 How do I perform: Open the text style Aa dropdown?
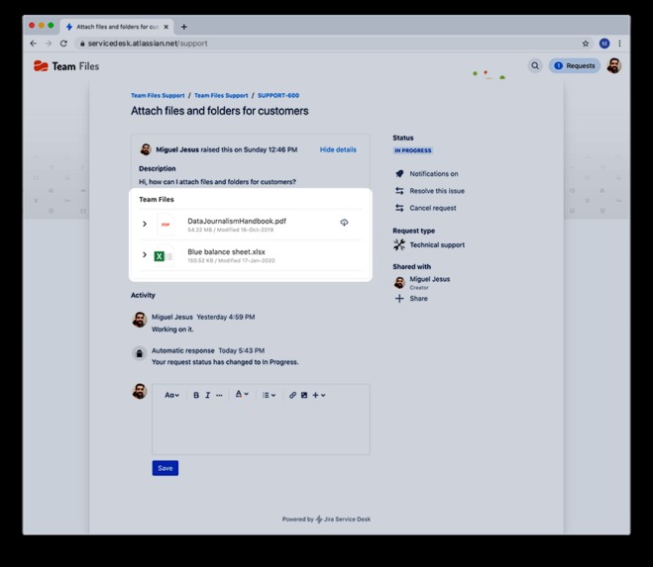point(171,395)
